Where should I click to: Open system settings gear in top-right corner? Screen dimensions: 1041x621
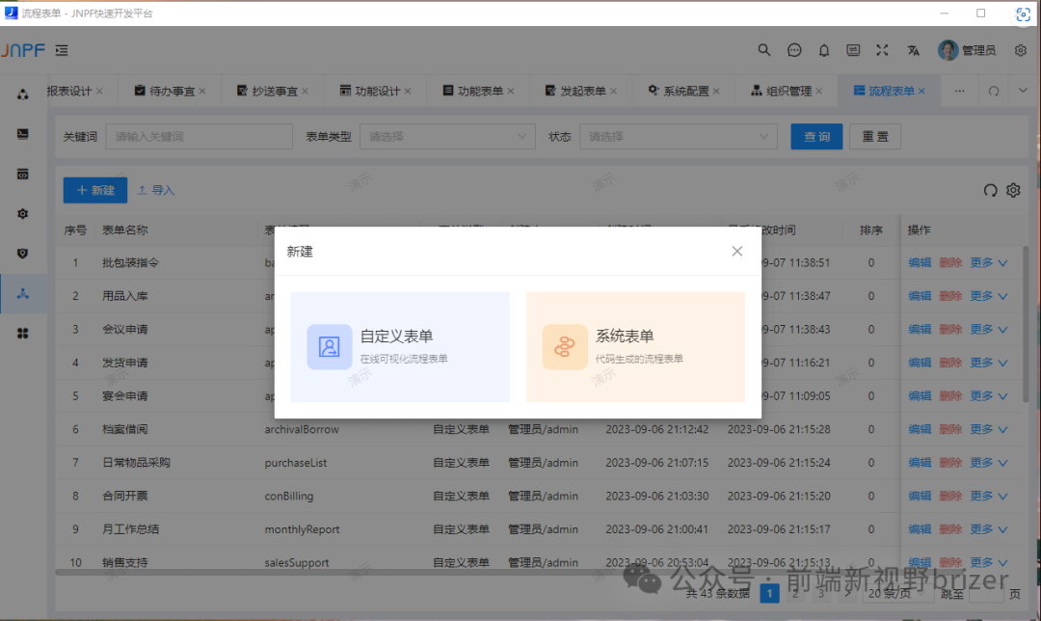pos(1020,49)
